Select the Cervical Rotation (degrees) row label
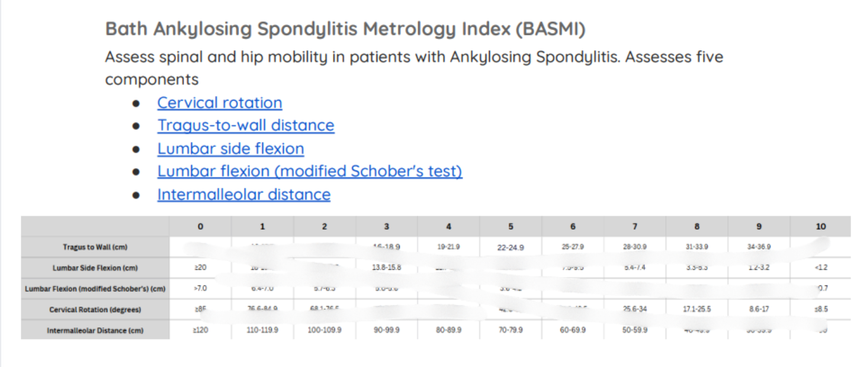The image size is (854, 367). (x=95, y=310)
